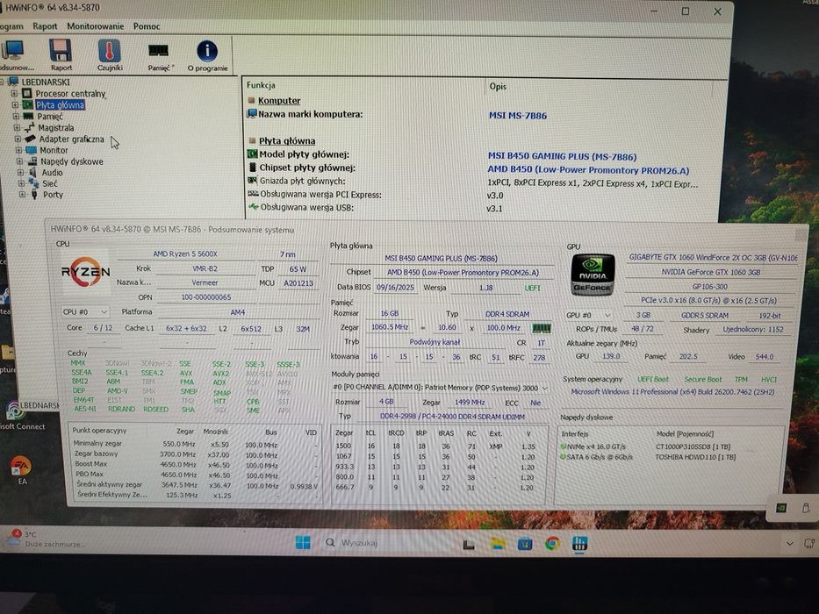Screen dimensions: 819x614
Task: Expand the Adapter graficzna node
Action: click(x=18, y=139)
